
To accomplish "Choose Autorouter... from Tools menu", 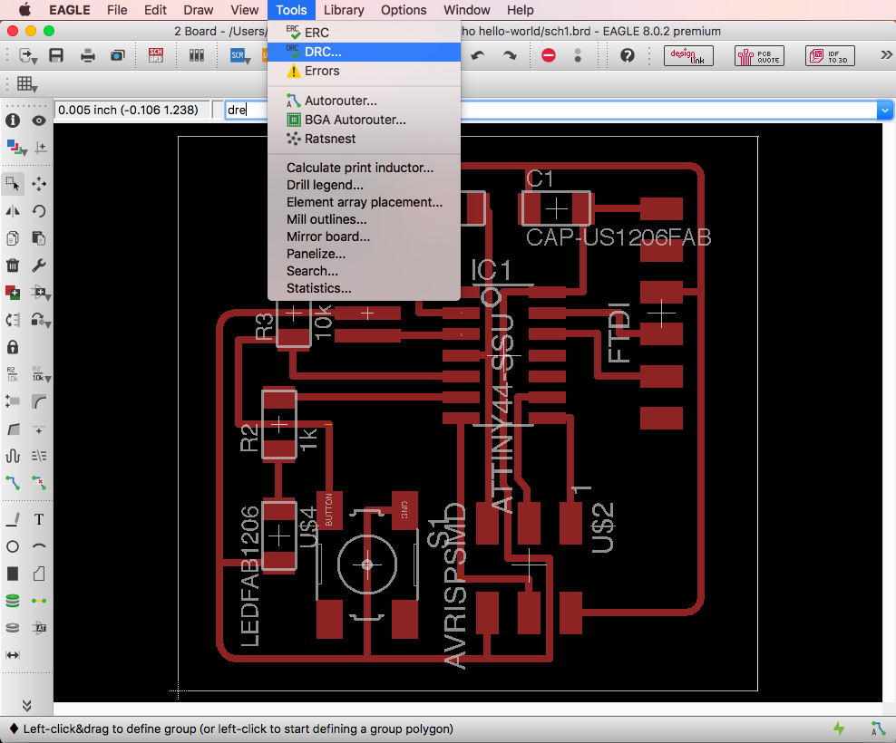I will coord(364,101).
